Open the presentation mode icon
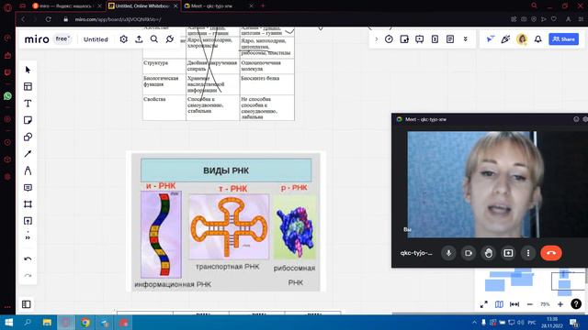Image resolution: width=588 pixels, height=330 pixels. 420,39
